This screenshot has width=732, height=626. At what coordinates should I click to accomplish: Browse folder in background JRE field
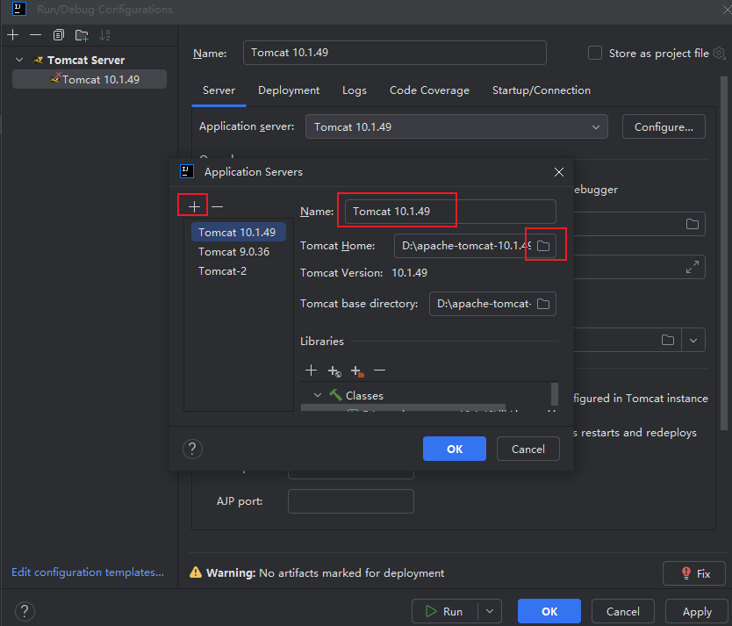(668, 340)
